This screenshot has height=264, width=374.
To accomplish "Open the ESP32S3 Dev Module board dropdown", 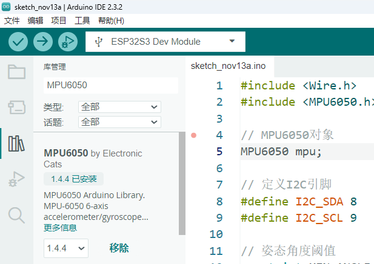I will pyautogui.click(x=165, y=42).
